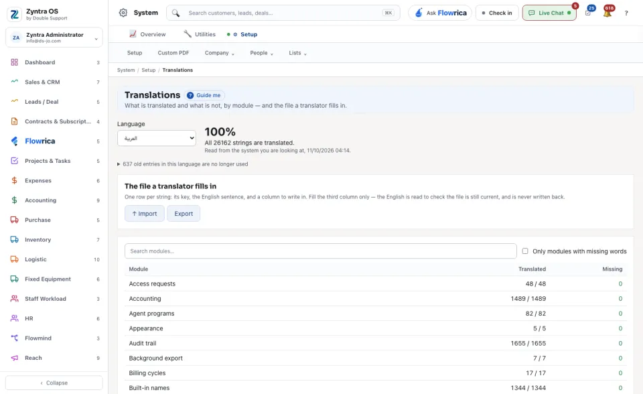Open the Language dropdown
Screen dimensions: 643x394
tap(157, 138)
